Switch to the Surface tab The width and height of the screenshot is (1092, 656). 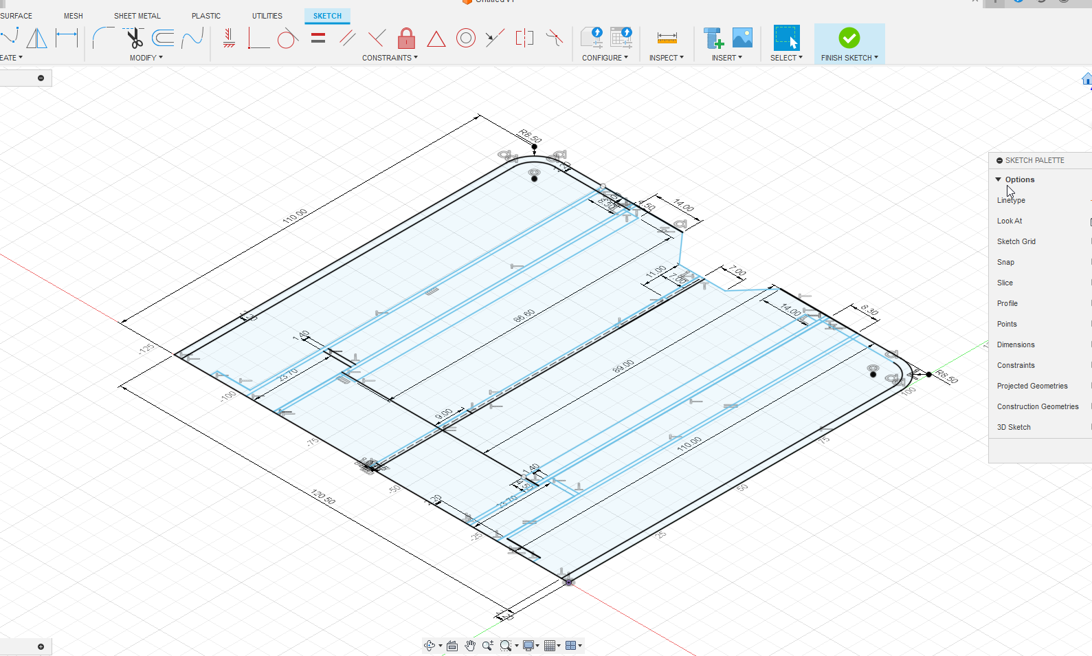[x=16, y=16]
